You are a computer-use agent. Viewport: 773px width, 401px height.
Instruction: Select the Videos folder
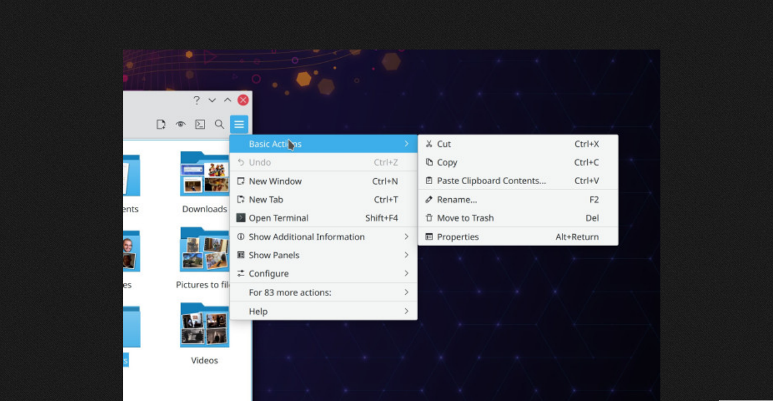pyautogui.click(x=205, y=325)
